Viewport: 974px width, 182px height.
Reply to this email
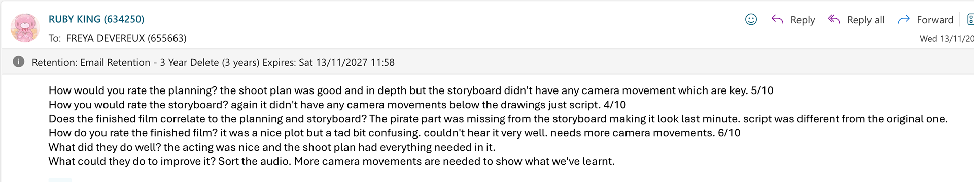point(793,19)
